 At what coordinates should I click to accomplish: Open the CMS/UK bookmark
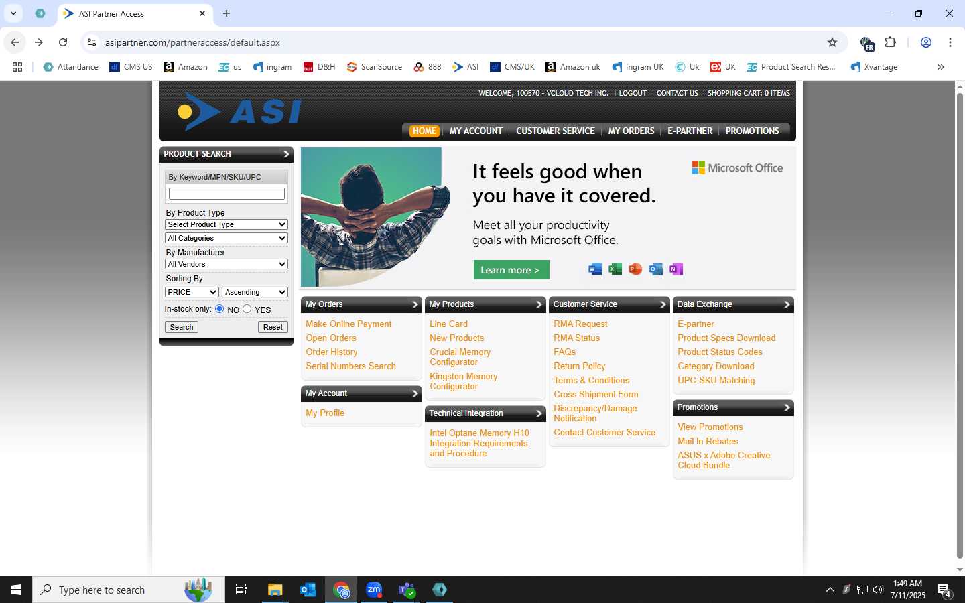(x=513, y=67)
